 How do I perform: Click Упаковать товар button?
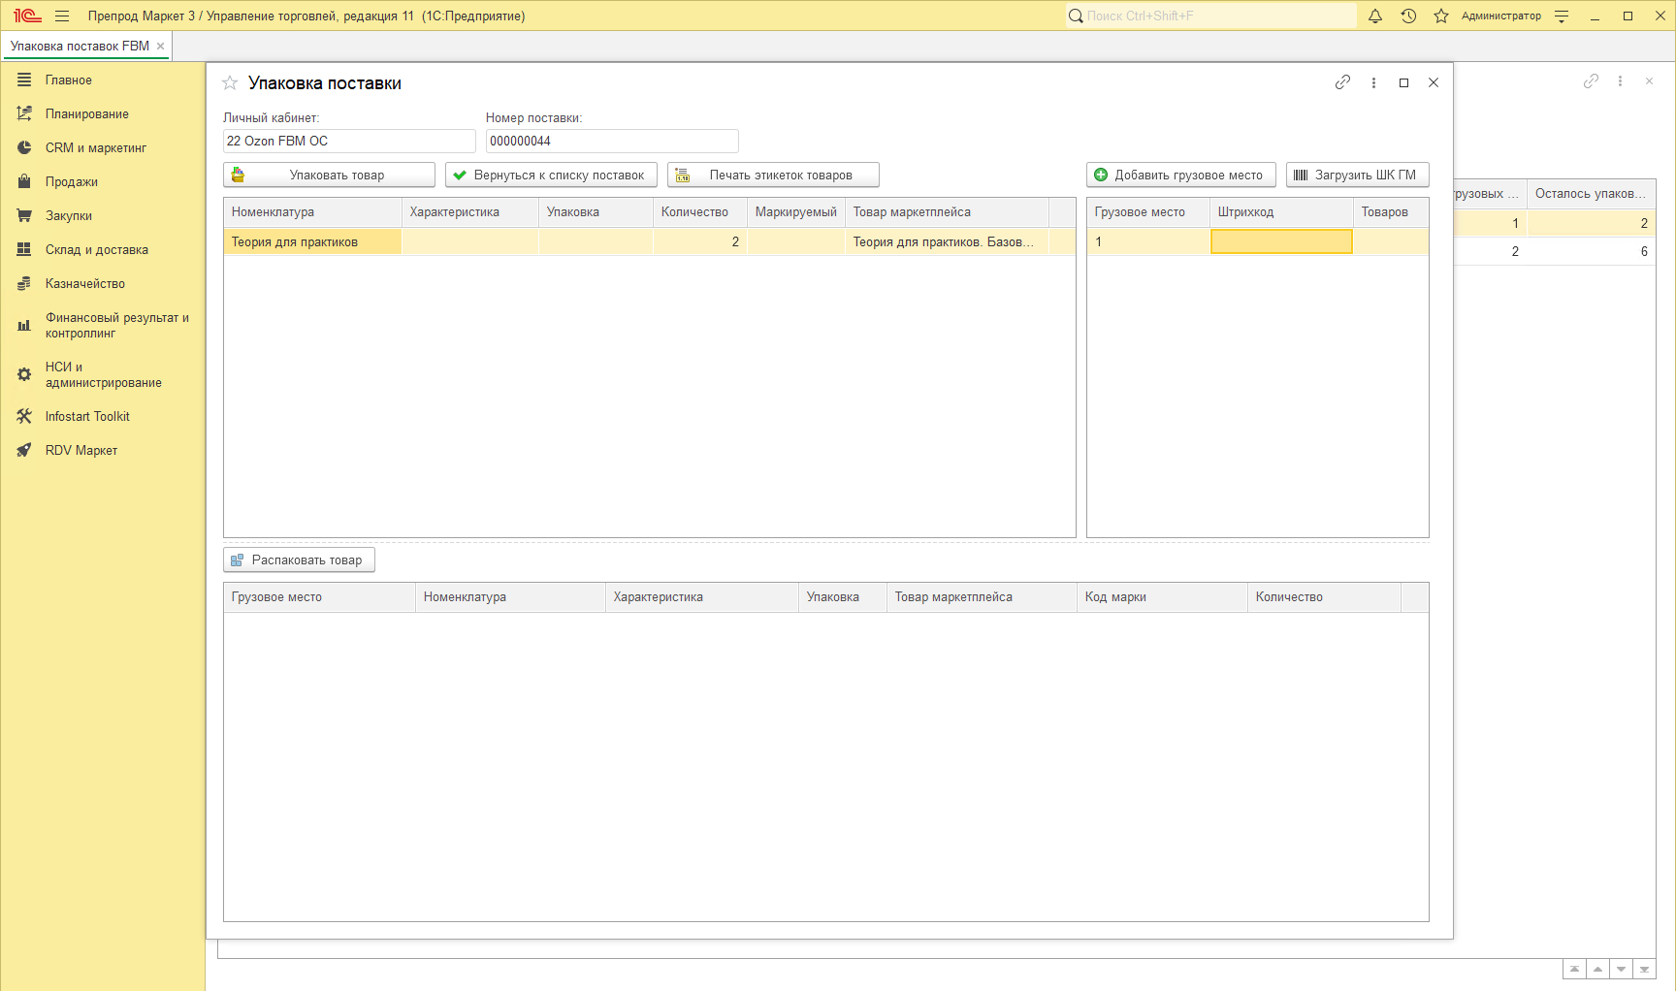pos(329,175)
